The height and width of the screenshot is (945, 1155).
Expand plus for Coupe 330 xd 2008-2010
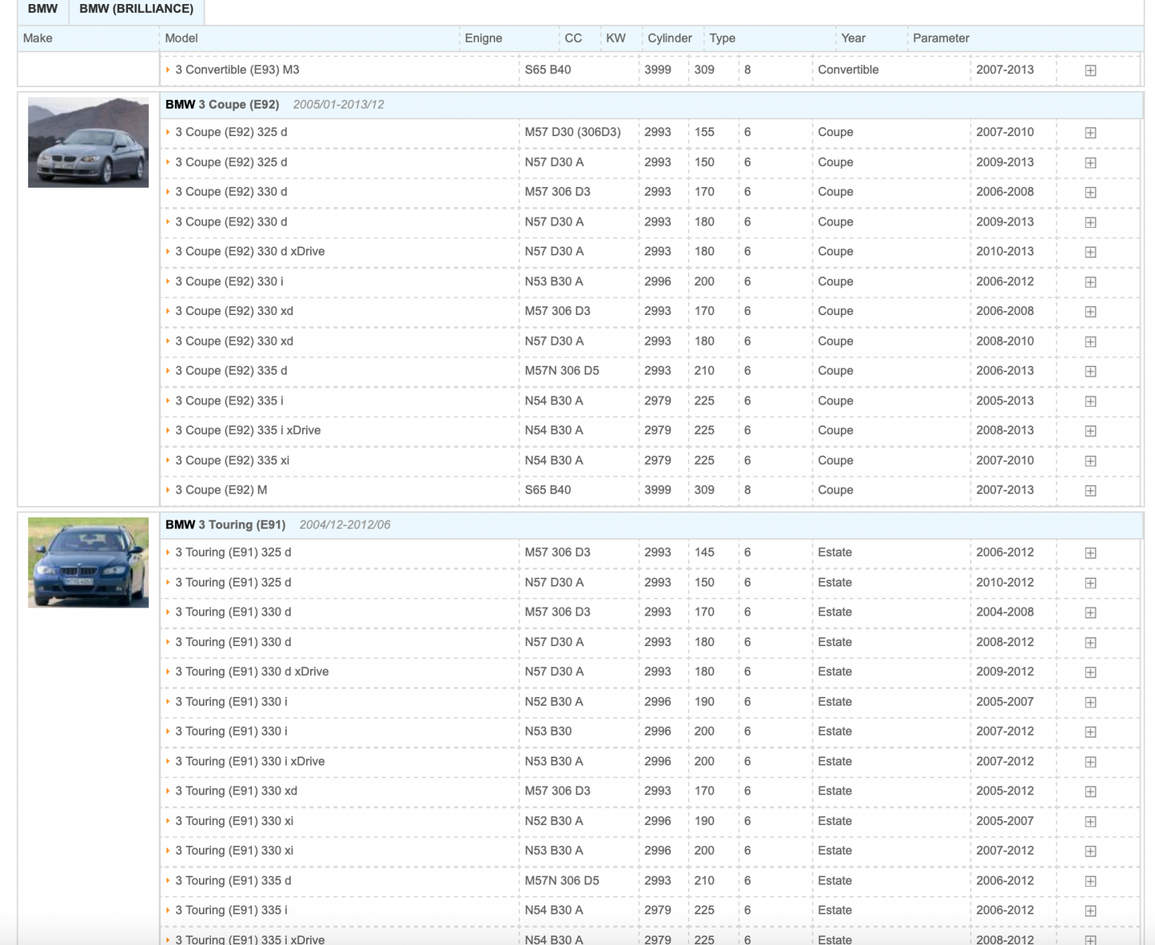(1090, 341)
